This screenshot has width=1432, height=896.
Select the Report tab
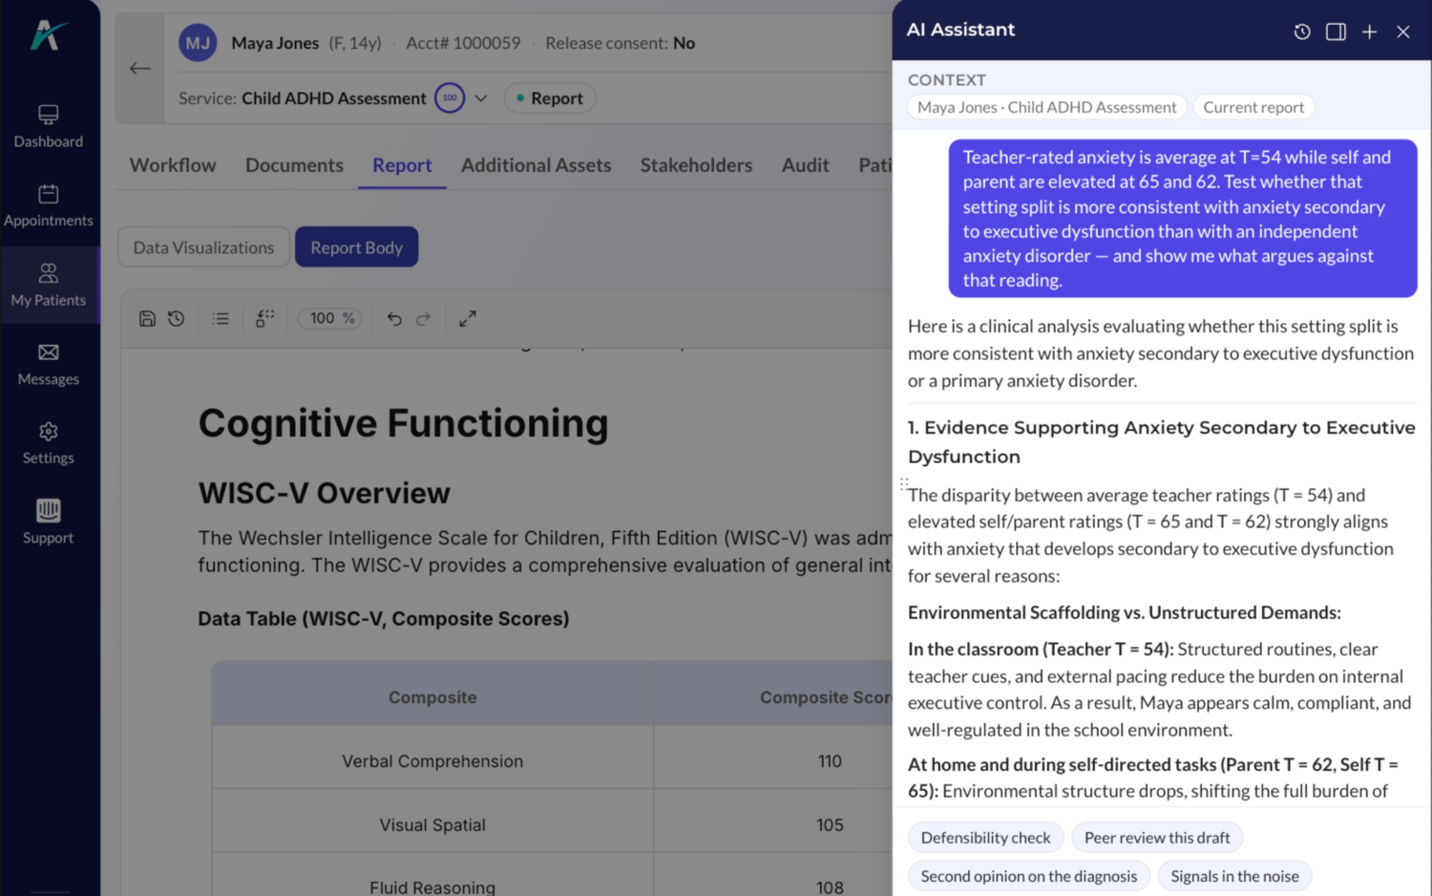pos(402,165)
